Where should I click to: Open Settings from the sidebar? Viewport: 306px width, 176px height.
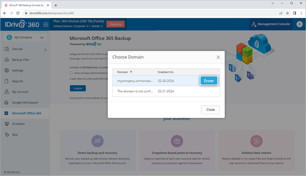[x=18, y=71]
